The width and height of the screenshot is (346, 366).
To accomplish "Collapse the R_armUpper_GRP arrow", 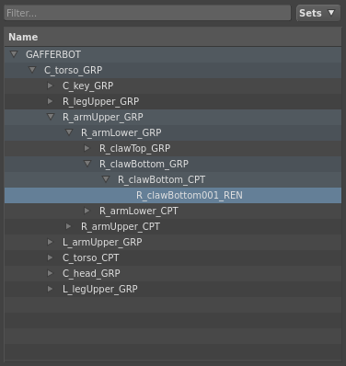I will [x=51, y=117].
